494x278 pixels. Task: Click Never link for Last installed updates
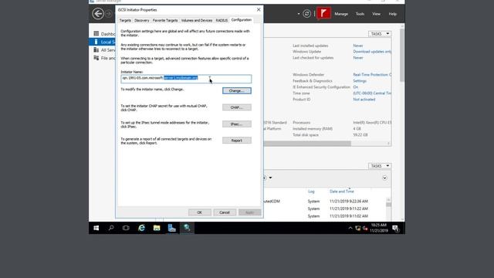pos(358,46)
